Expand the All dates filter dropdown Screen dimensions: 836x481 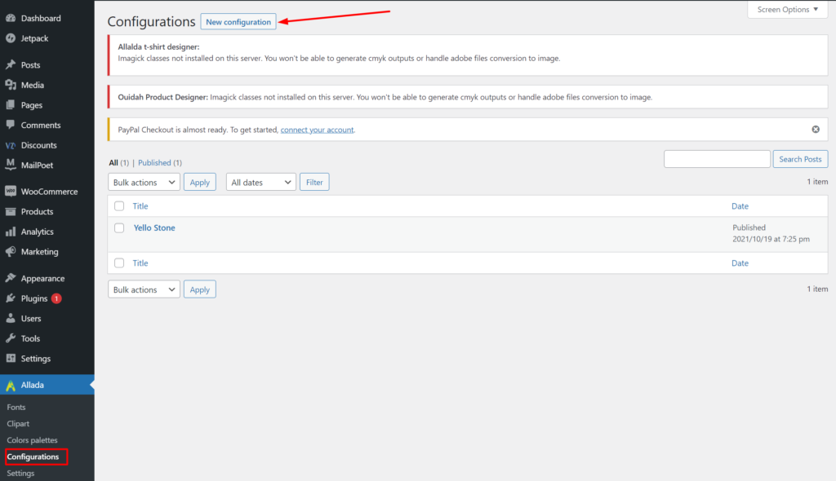(260, 183)
